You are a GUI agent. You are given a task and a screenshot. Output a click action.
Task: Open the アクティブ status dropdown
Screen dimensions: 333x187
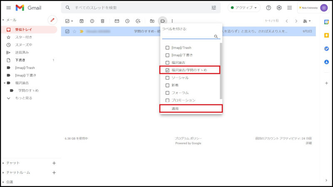click(x=244, y=8)
